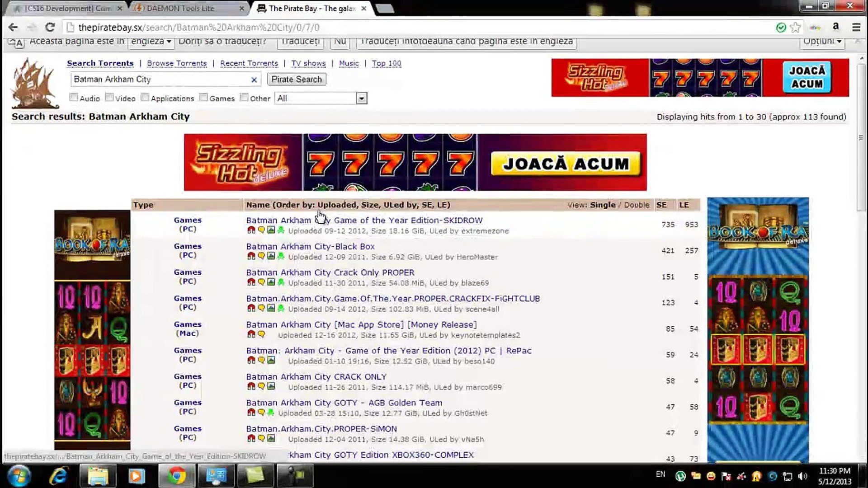
Task: Toggle the Other filter checkbox
Action: (244, 98)
